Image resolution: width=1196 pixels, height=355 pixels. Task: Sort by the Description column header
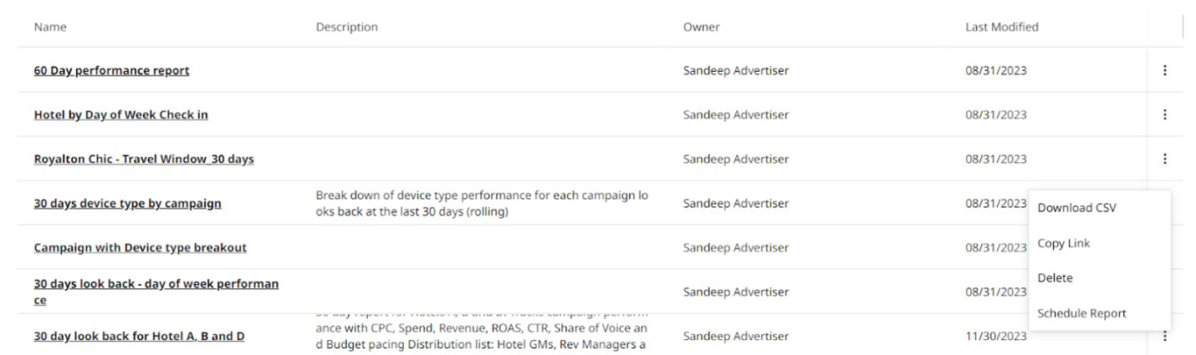click(346, 27)
